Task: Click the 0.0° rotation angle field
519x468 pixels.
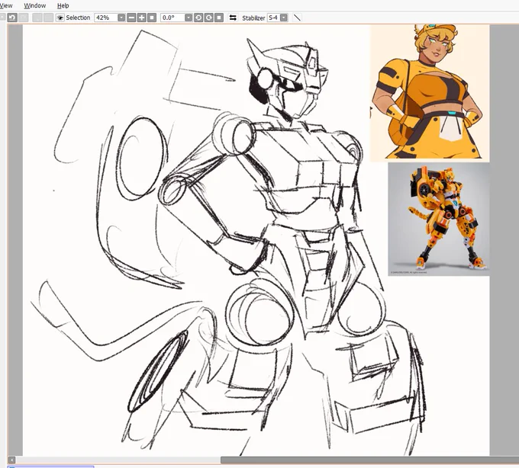Action: coord(172,18)
